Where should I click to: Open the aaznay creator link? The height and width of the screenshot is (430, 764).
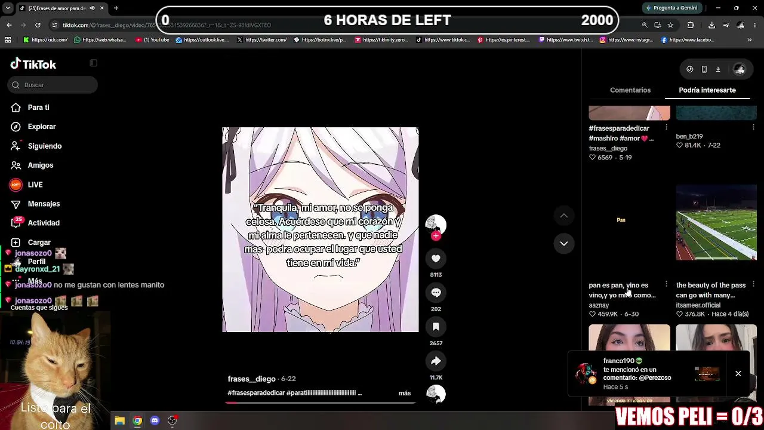pyautogui.click(x=599, y=305)
